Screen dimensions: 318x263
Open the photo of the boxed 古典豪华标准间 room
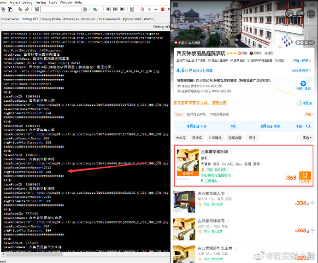188,163
